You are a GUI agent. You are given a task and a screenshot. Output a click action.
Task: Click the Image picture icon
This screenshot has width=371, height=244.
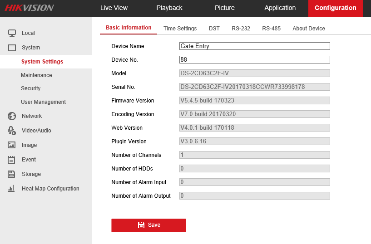pos(12,145)
